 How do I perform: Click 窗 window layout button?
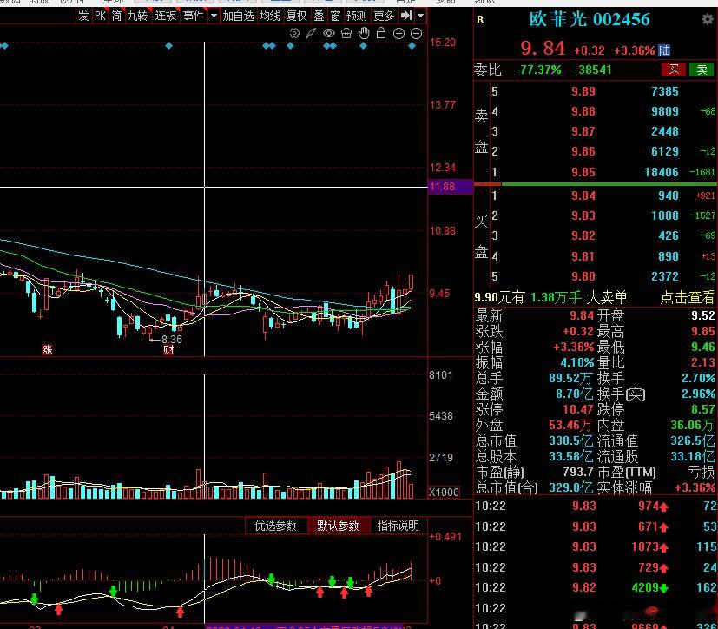pyautogui.click(x=336, y=16)
